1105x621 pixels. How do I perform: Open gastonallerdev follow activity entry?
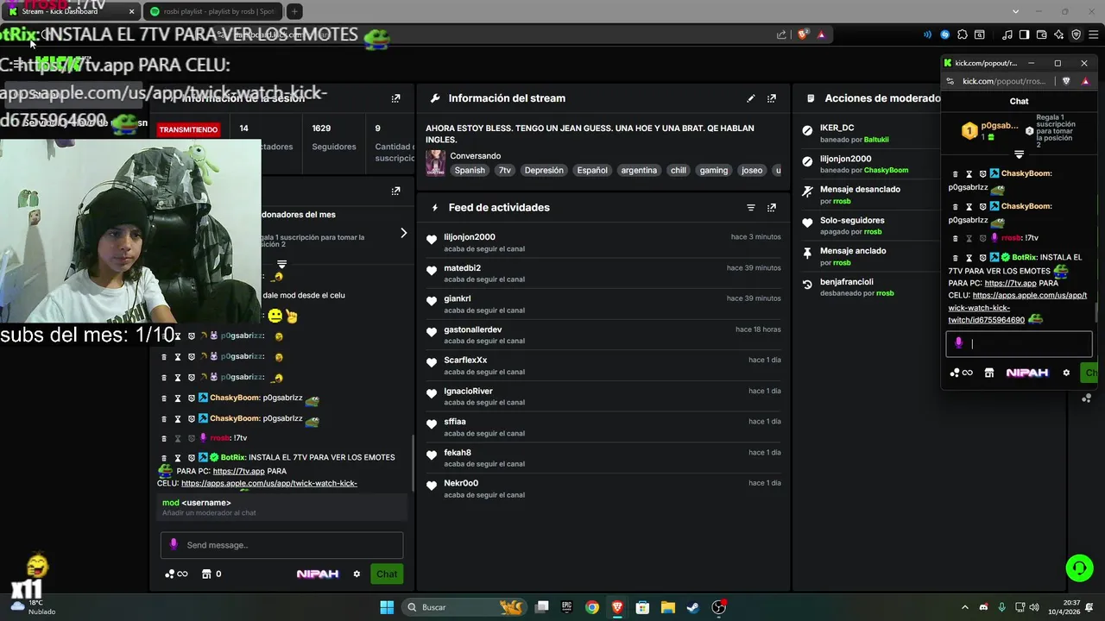pyautogui.click(x=603, y=335)
